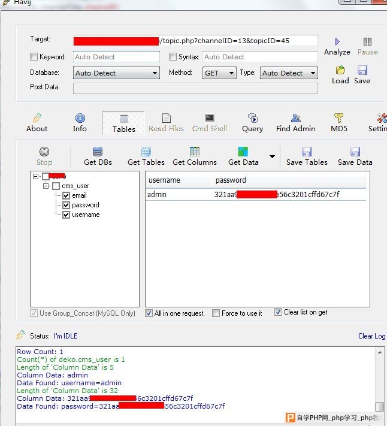This screenshot has height=426, width=387.
Task: Click the Get Data icon
Action: [x=243, y=152]
